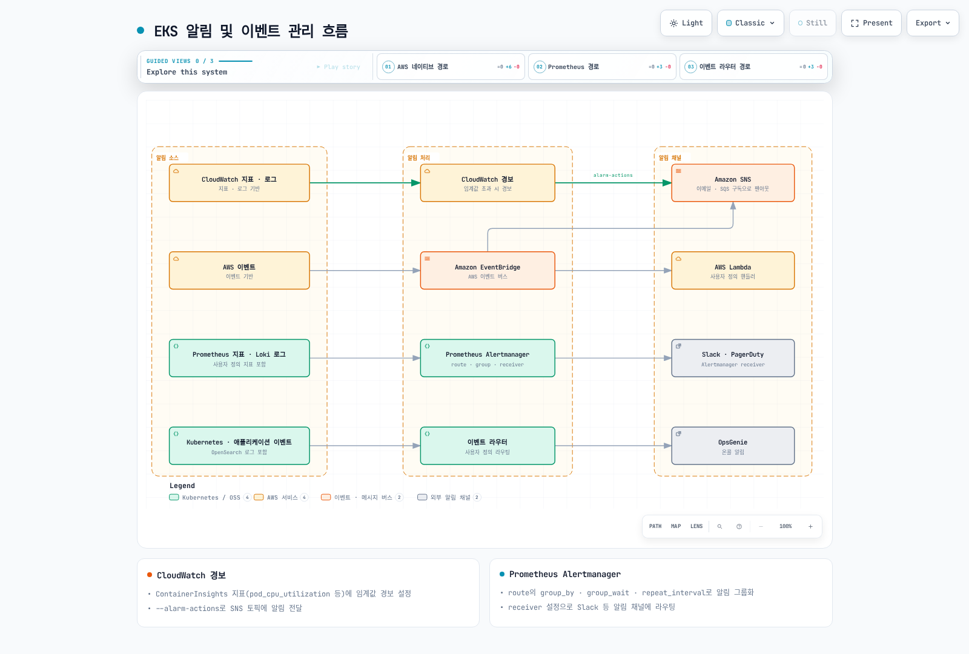Toggle Kubernetes / OSS legend filter
969x654 pixels.
[210, 498]
